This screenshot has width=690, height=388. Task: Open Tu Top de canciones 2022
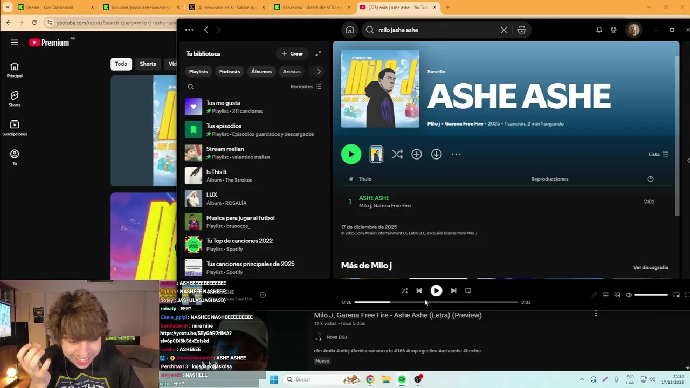click(x=253, y=245)
